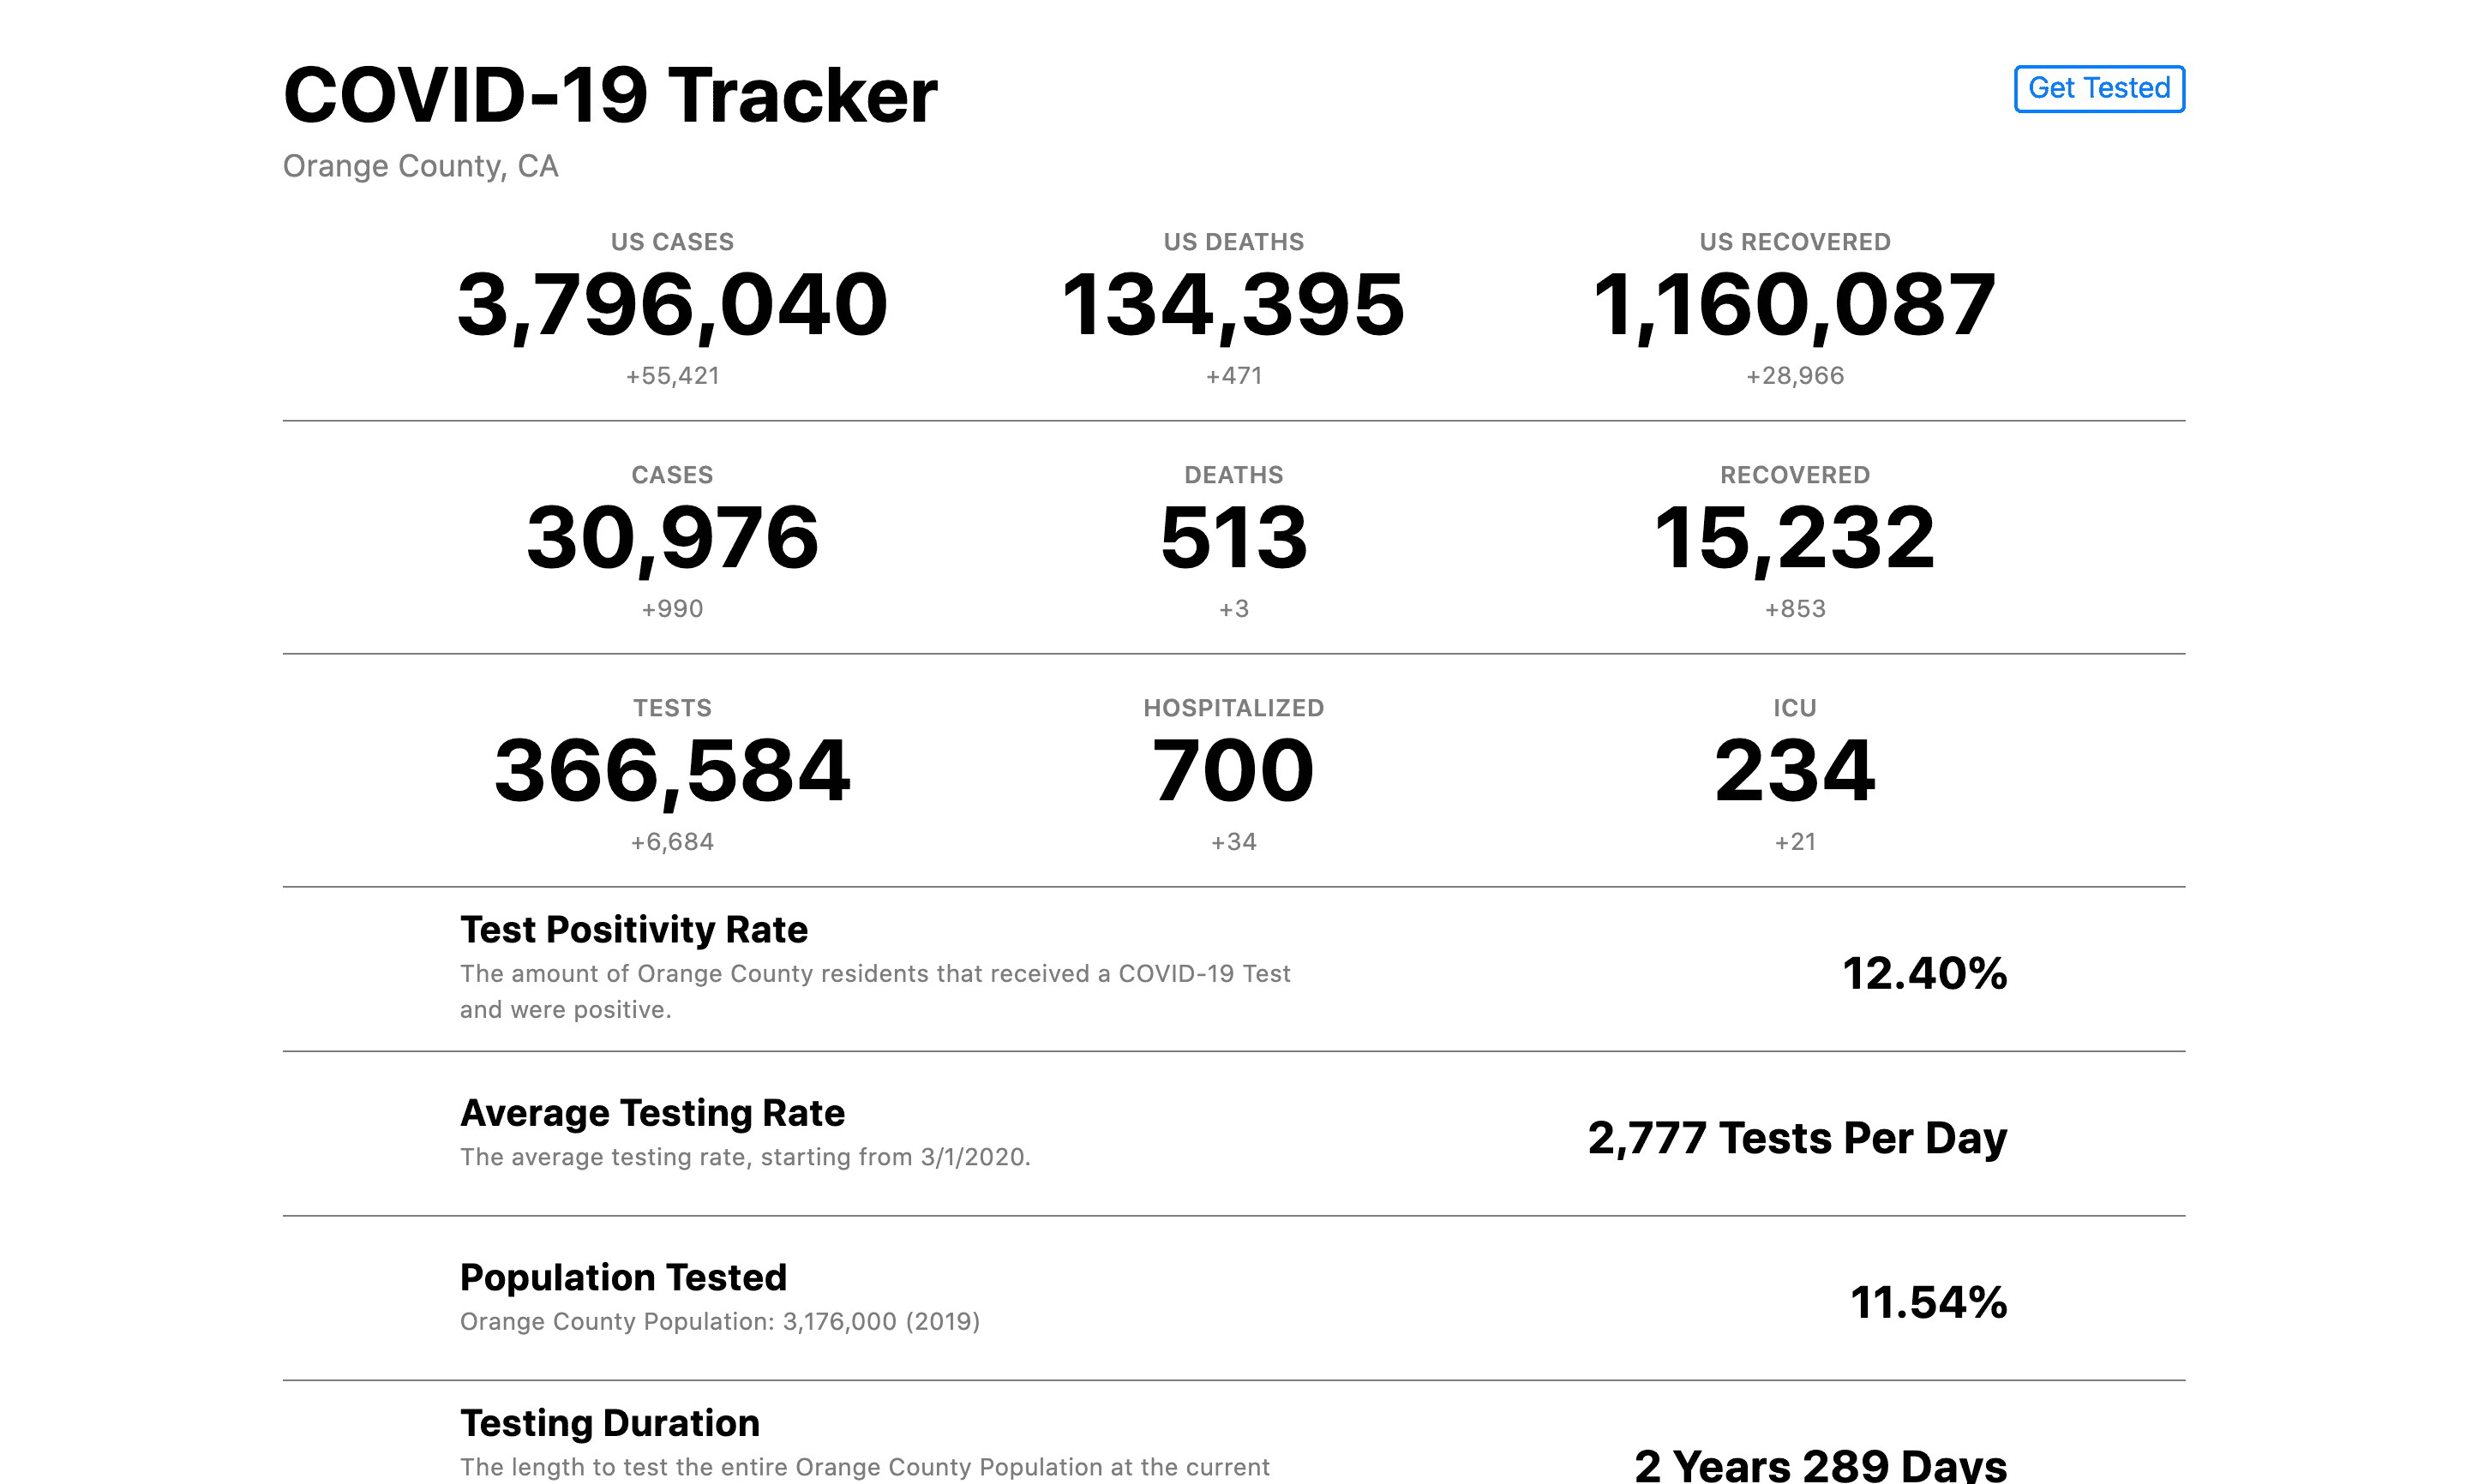Click the county Recovered value 15,232
The width and height of the screenshot is (2472, 1484).
[1794, 538]
